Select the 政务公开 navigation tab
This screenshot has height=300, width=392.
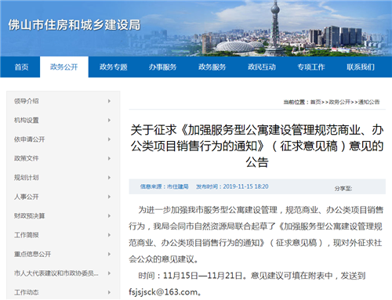coord(64,67)
